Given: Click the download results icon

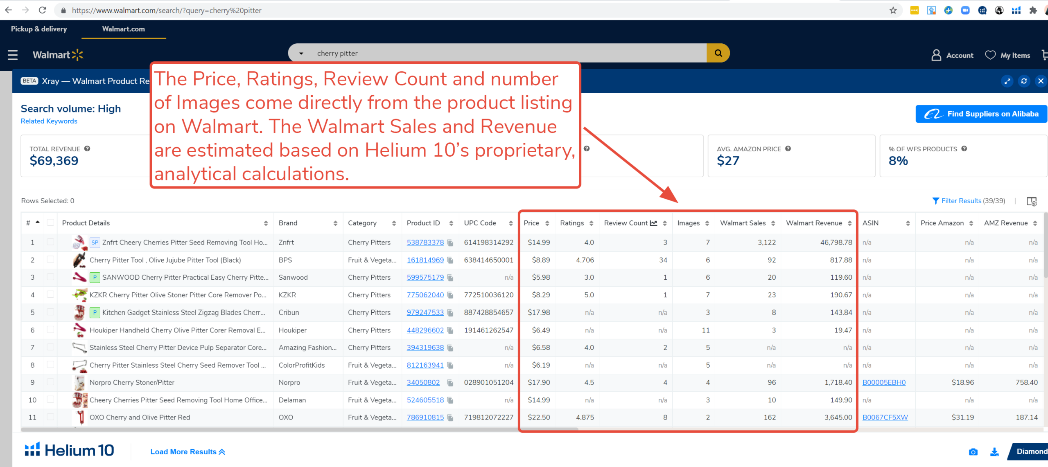Looking at the screenshot, I should click(994, 452).
